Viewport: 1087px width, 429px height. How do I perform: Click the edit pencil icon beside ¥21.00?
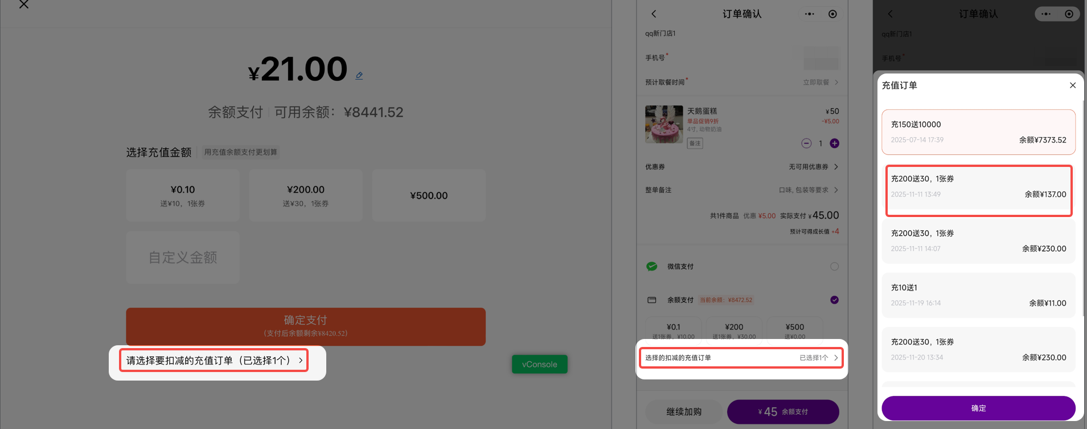[359, 75]
